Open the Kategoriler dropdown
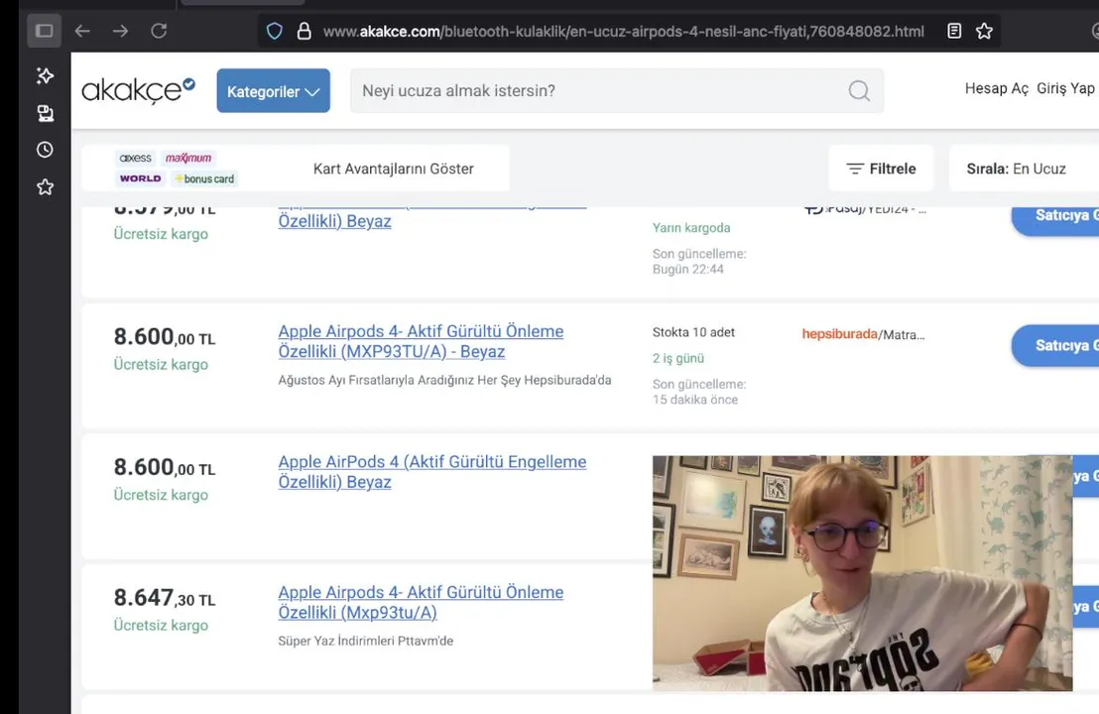The width and height of the screenshot is (1099, 714). (x=274, y=90)
